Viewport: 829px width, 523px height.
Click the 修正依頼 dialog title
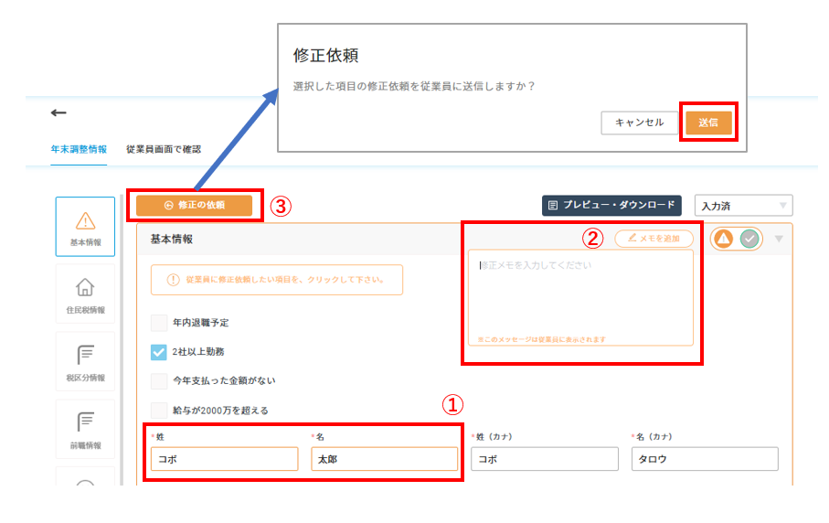click(x=325, y=55)
